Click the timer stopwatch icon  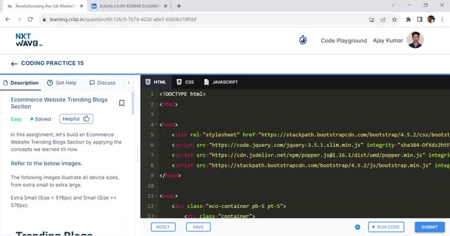click(x=303, y=40)
